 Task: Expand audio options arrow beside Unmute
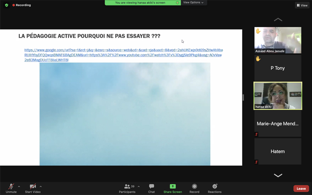click(19, 186)
